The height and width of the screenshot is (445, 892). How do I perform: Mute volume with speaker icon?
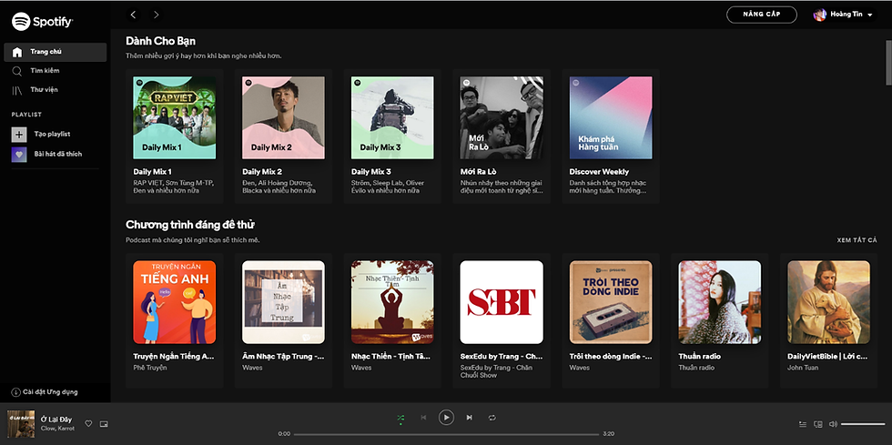pyautogui.click(x=833, y=424)
